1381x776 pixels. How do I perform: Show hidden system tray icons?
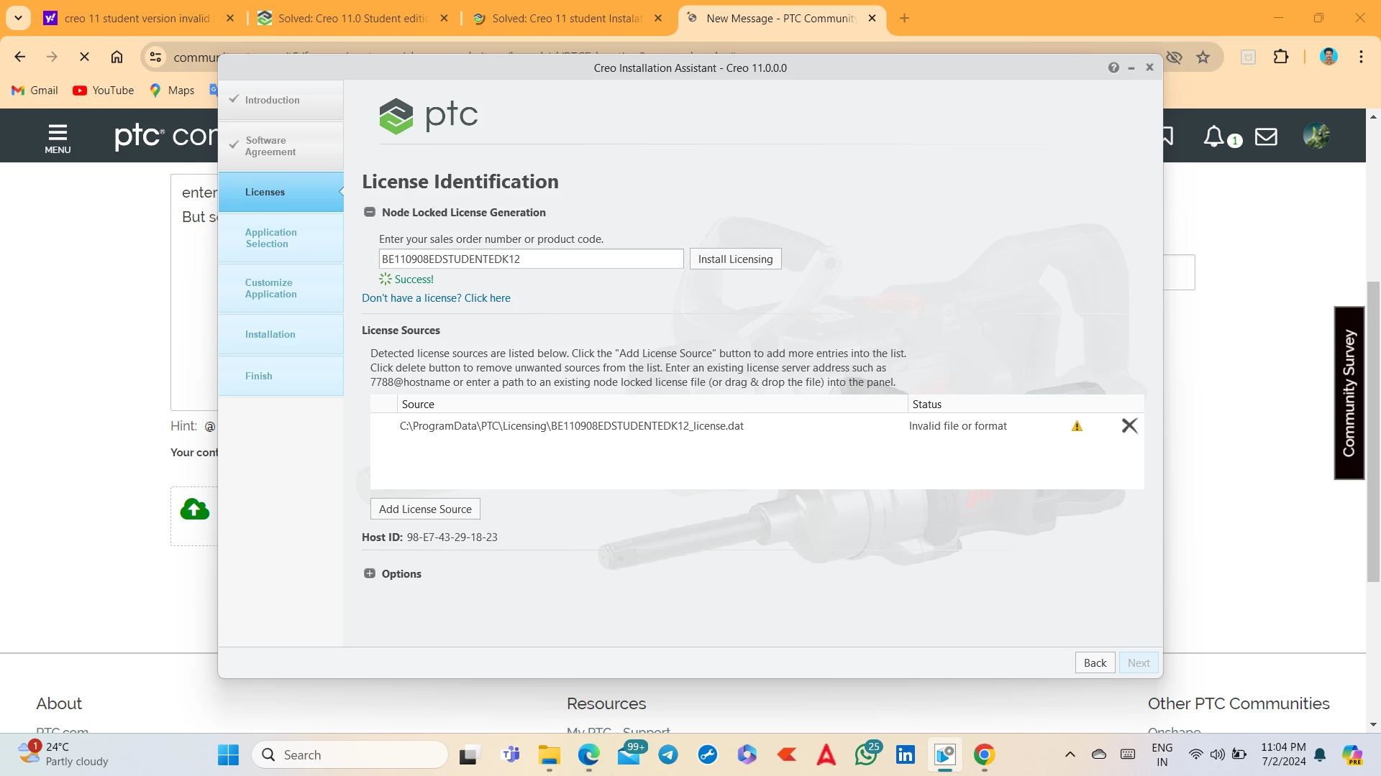(x=1070, y=754)
